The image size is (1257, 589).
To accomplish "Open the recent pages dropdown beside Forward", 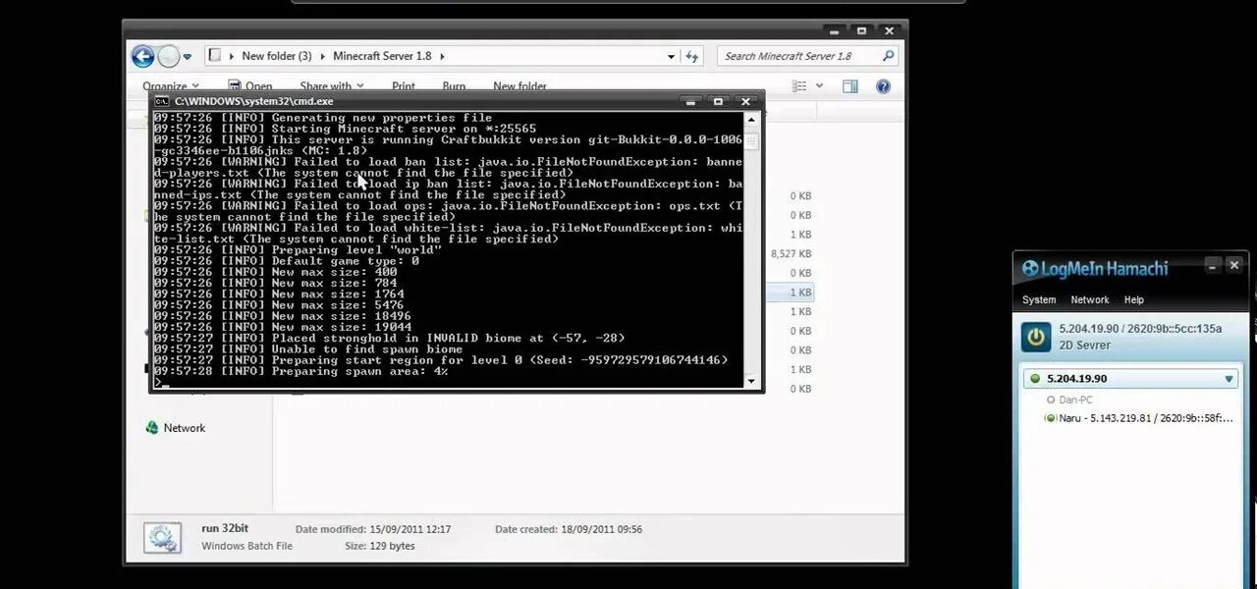I will [x=188, y=56].
